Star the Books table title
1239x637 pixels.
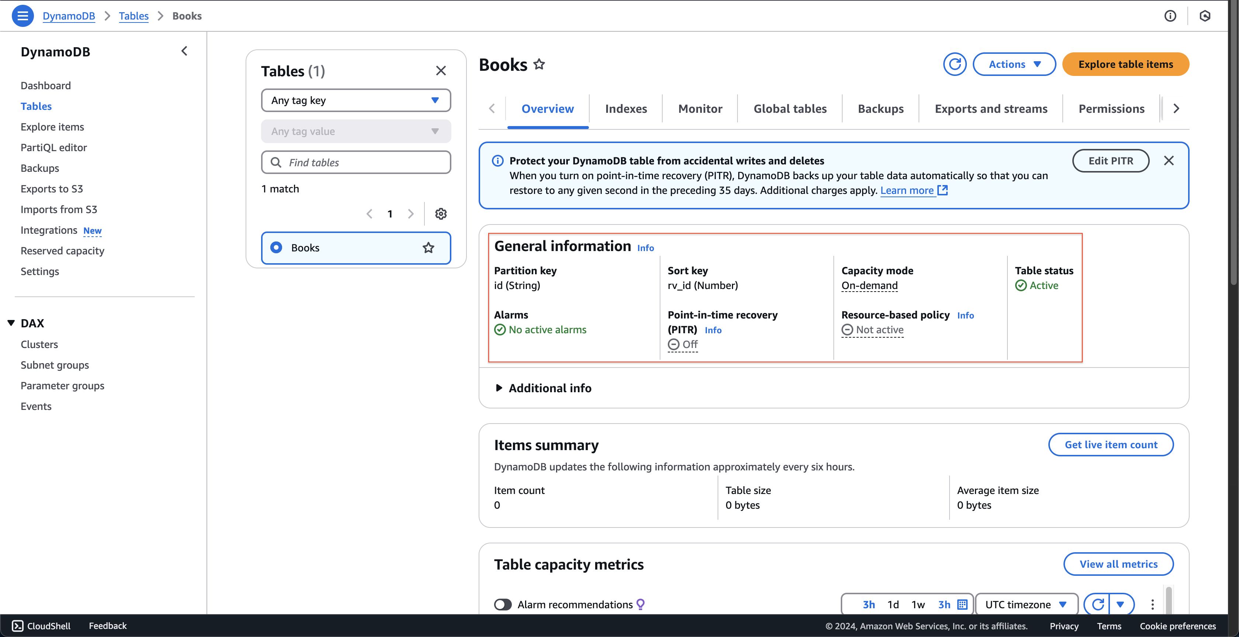point(539,64)
